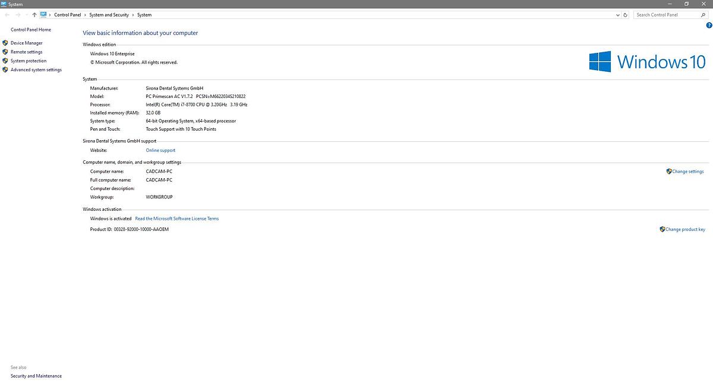
Task: Expand the address bar history dropdown
Action: click(x=617, y=15)
